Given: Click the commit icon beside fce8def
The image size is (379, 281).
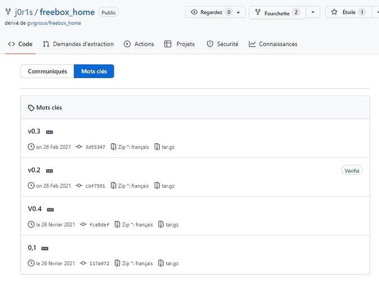Looking at the screenshot, I should click(83, 224).
